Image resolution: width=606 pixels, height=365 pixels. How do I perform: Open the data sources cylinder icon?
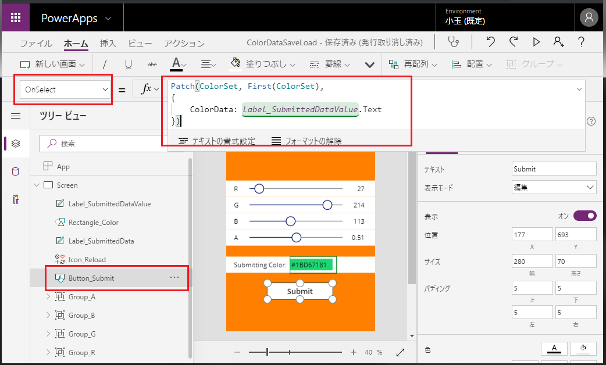(16, 171)
